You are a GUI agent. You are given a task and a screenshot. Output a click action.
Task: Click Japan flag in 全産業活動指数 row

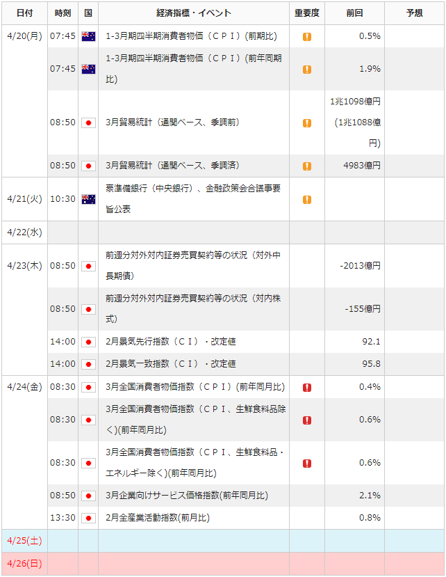coord(88,518)
